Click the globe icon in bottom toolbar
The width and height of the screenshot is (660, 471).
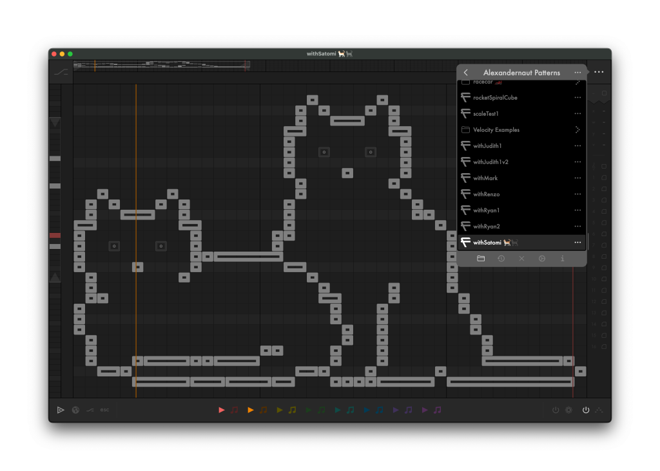pyautogui.click(x=75, y=410)
